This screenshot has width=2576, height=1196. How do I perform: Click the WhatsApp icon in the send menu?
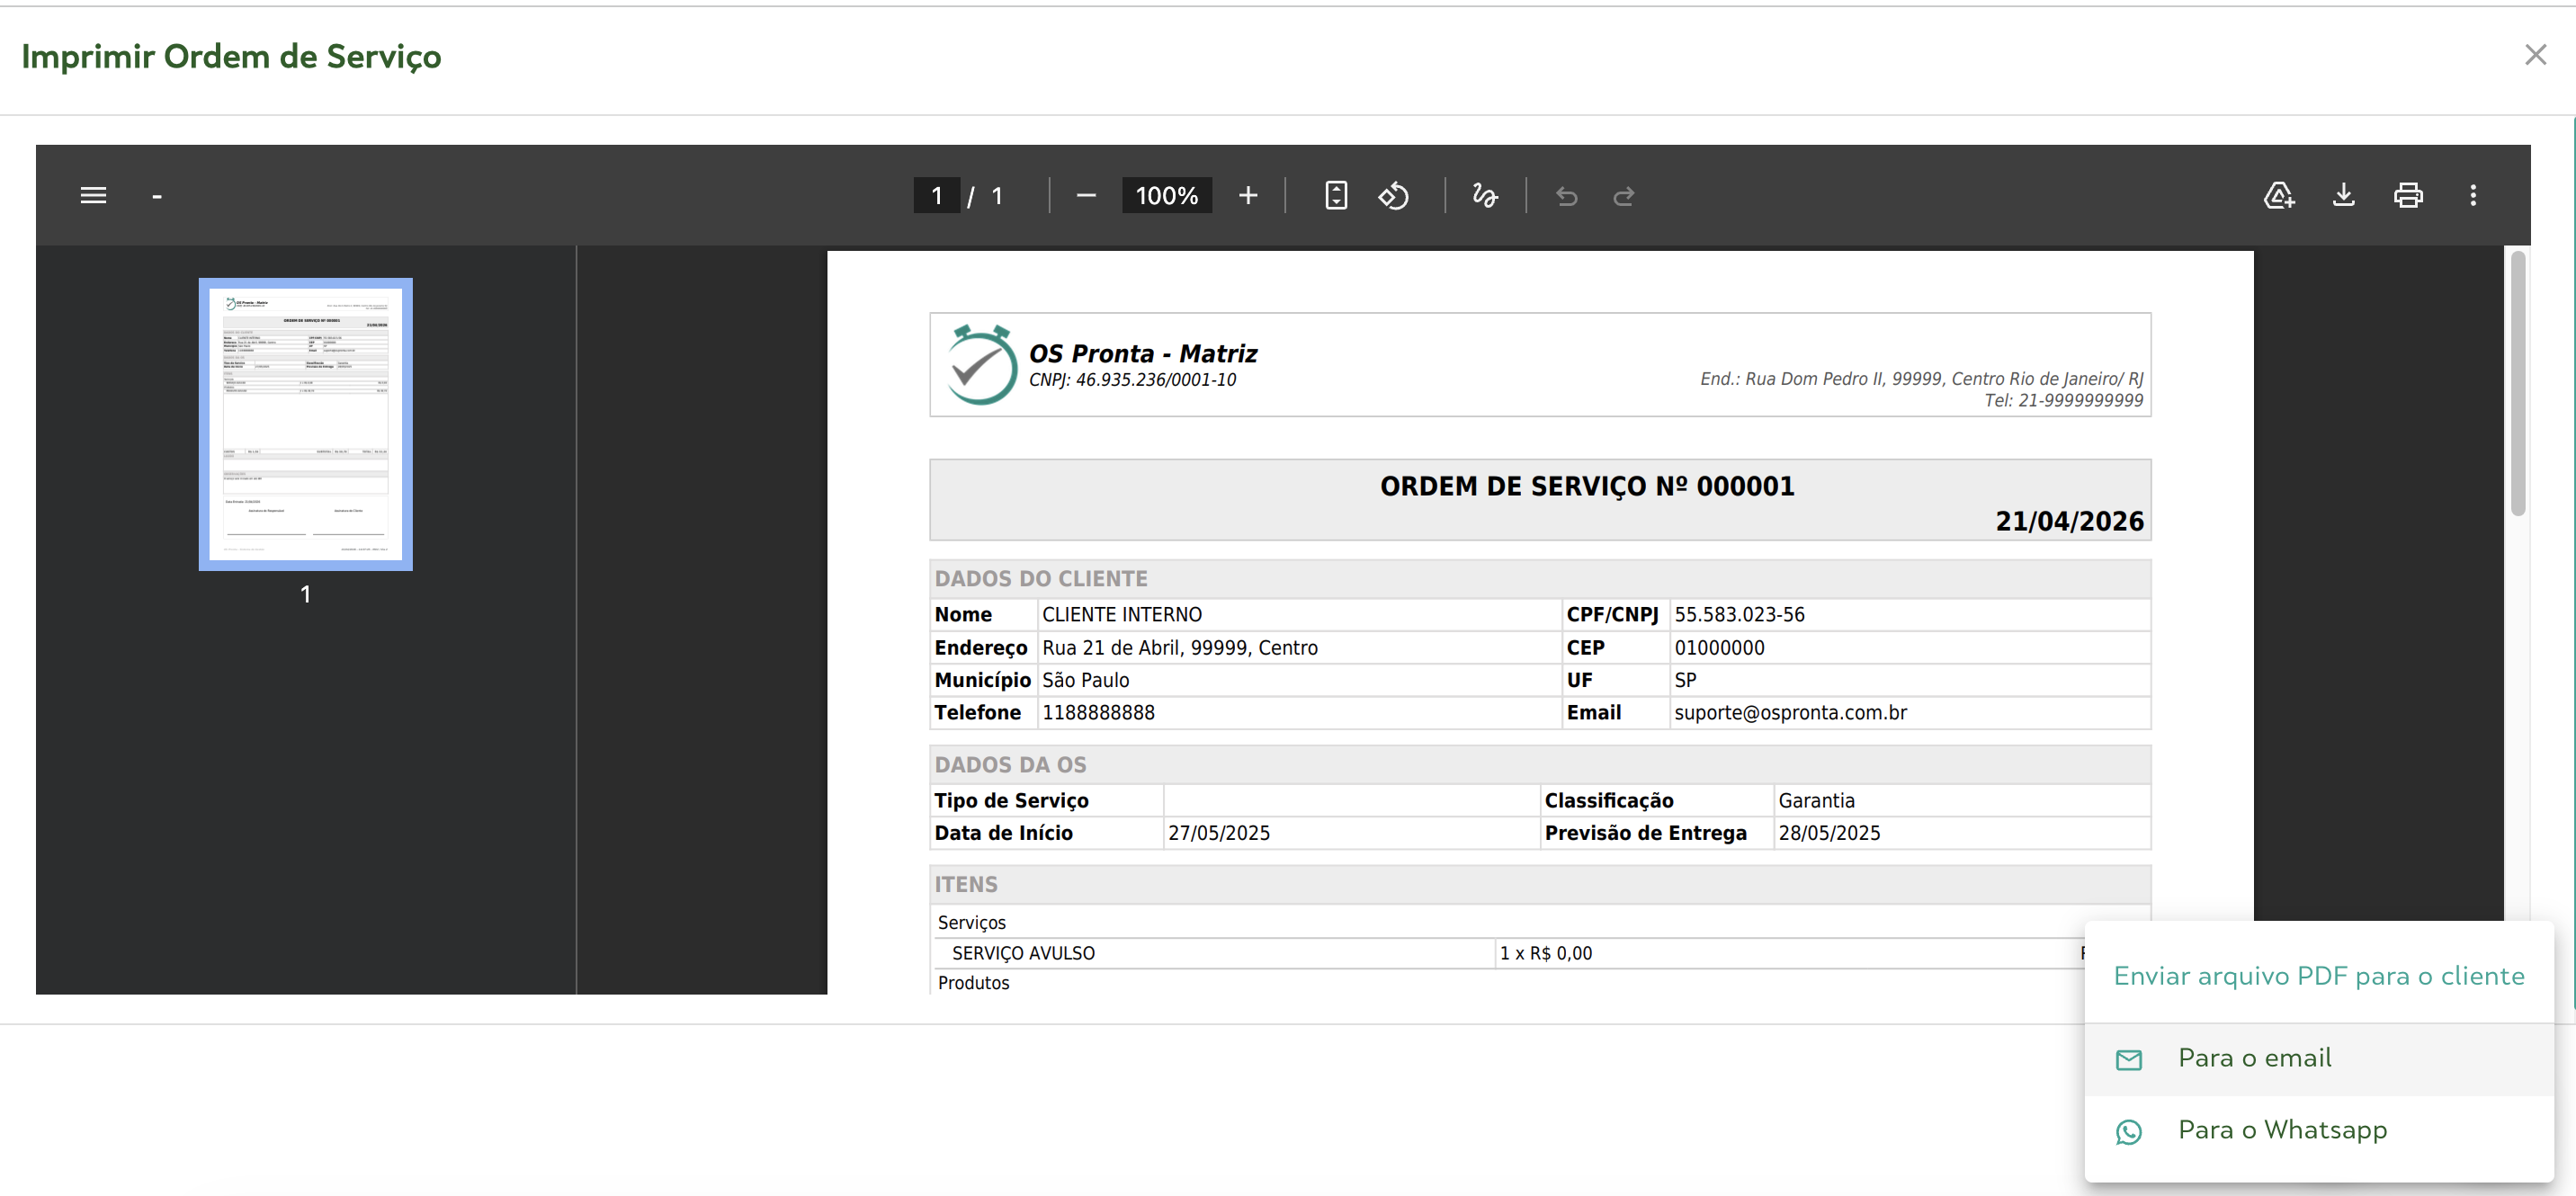[2128, 1131]
